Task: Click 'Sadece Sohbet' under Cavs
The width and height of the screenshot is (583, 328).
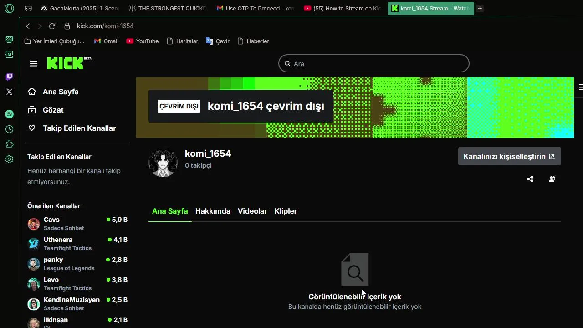Action: click(64, 228)
